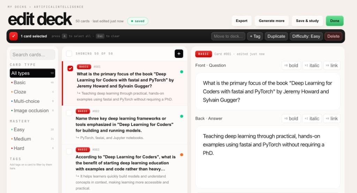
Task: Click into the Front Question text editor
Action: [268, 92]
